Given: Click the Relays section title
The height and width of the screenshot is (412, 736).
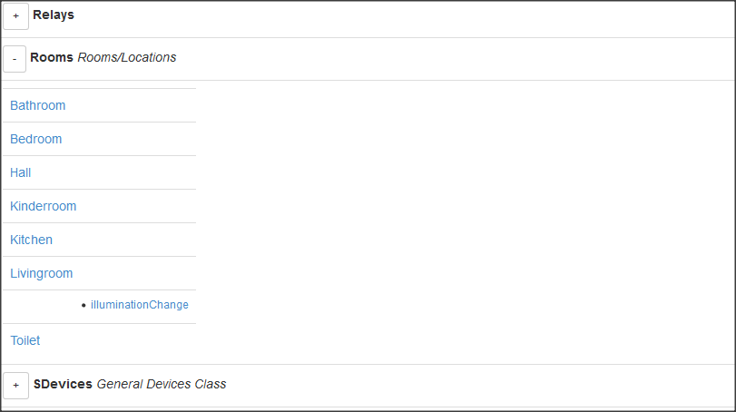Looking at the screenshot, I should click(x=54, y=15).
